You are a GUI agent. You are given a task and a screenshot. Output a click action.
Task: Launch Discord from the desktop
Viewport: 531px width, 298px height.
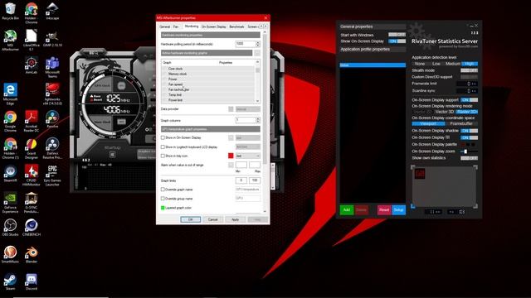tap(32, 281)
